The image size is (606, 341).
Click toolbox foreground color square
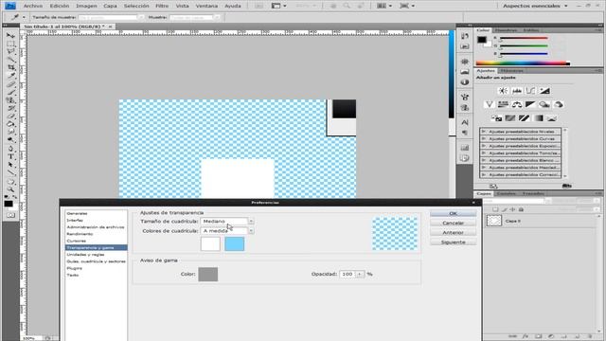click(9, 204)
